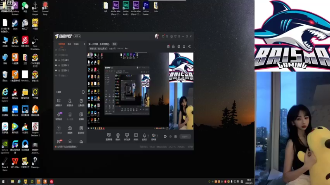The image size is (330, 185).
Task: Click the bell notification icon in streaming app
Action: [184, 46]
